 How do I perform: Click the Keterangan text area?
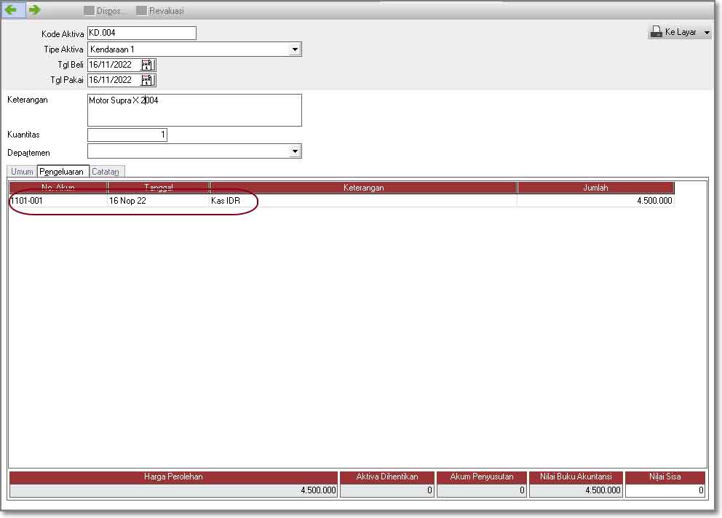pos(194,110)
